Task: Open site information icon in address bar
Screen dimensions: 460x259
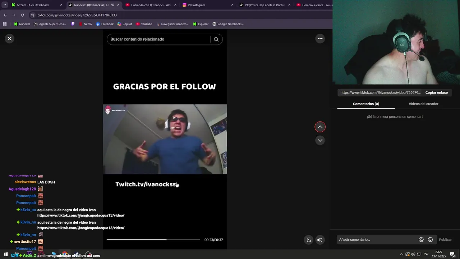Action: pos(33,15)
